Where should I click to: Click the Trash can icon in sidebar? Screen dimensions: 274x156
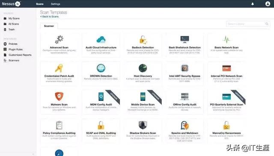(5, 29)
